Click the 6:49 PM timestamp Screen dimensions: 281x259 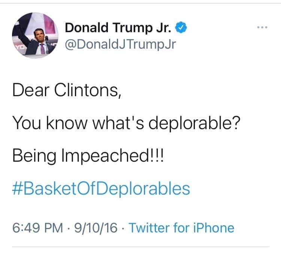click(37, 228)
